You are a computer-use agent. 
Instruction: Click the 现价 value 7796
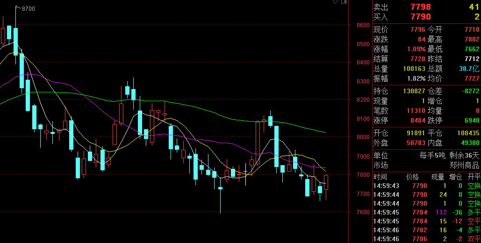coord(417,29)
